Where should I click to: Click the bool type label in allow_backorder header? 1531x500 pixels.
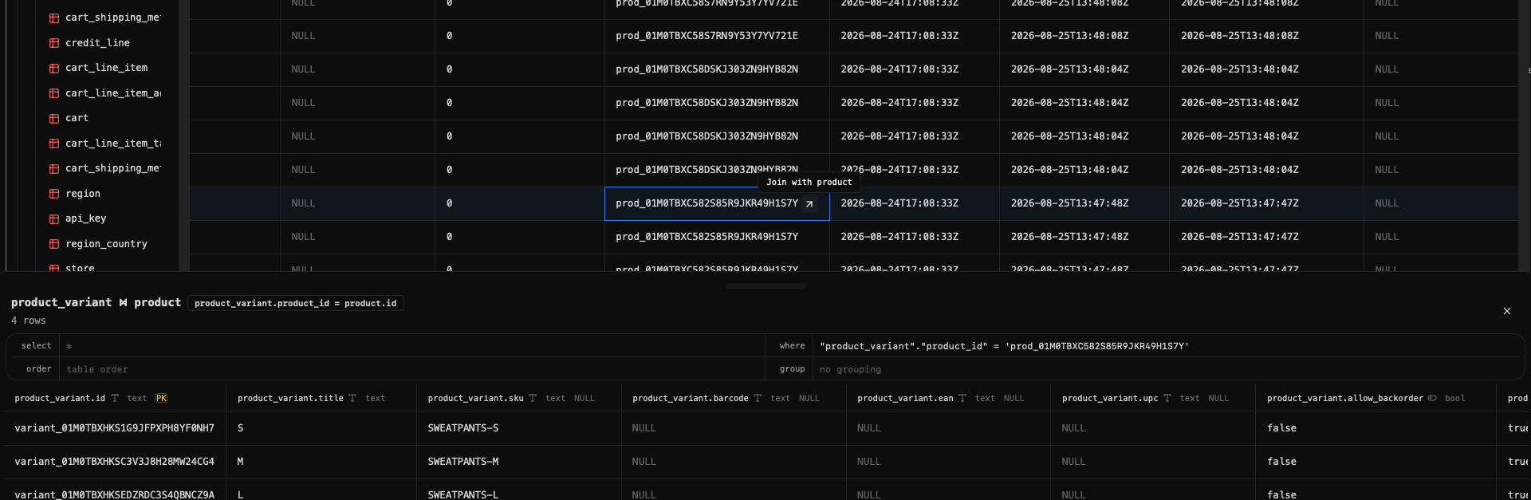click(1454, 398)
